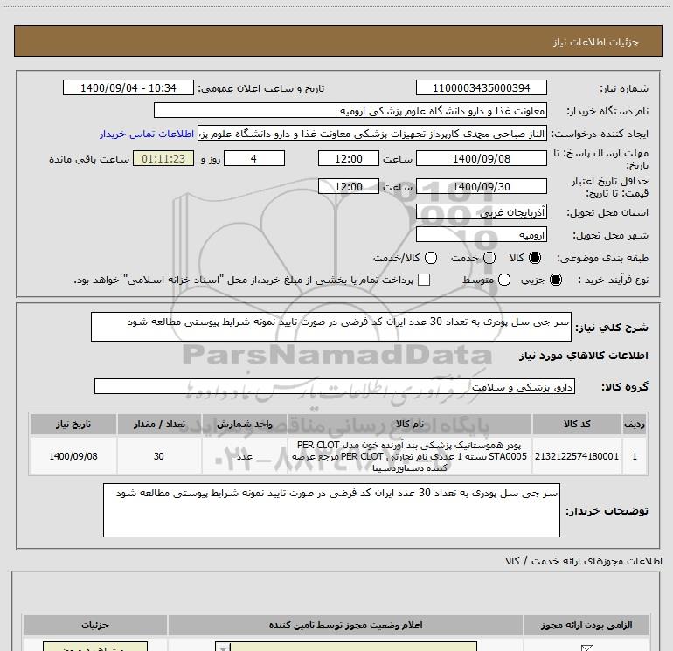
Task: Click the طبقه بندی موضوعی label
Action: point(602,258)
